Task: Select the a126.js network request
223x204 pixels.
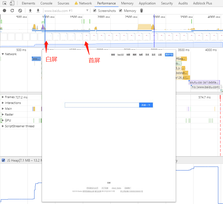Action: (x=183, y=78)
